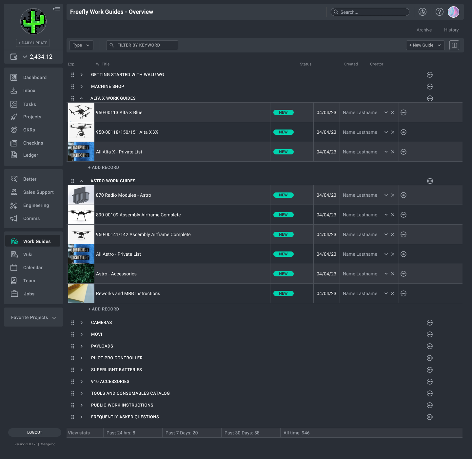Viewport: 472px width, 459px height.
Task: Open thumbnail of 870 Radio Modules - Astro
Action: (x=81, y=195)
